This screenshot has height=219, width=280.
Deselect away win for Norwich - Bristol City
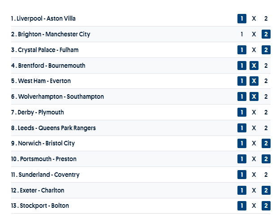click(266, 144)
